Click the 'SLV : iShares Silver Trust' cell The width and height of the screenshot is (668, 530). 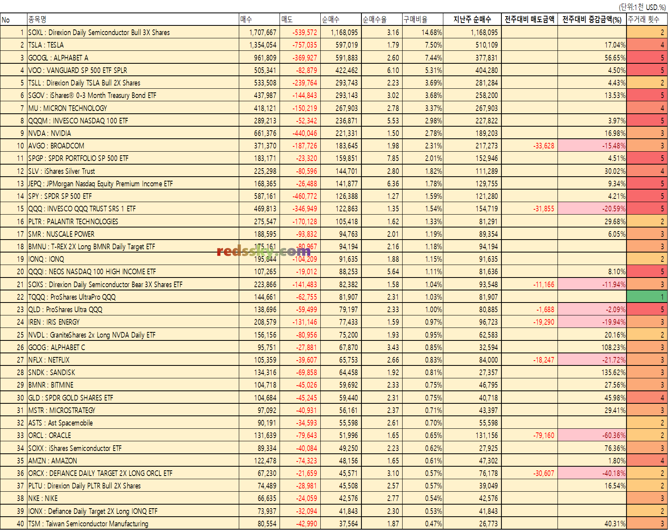133,171
